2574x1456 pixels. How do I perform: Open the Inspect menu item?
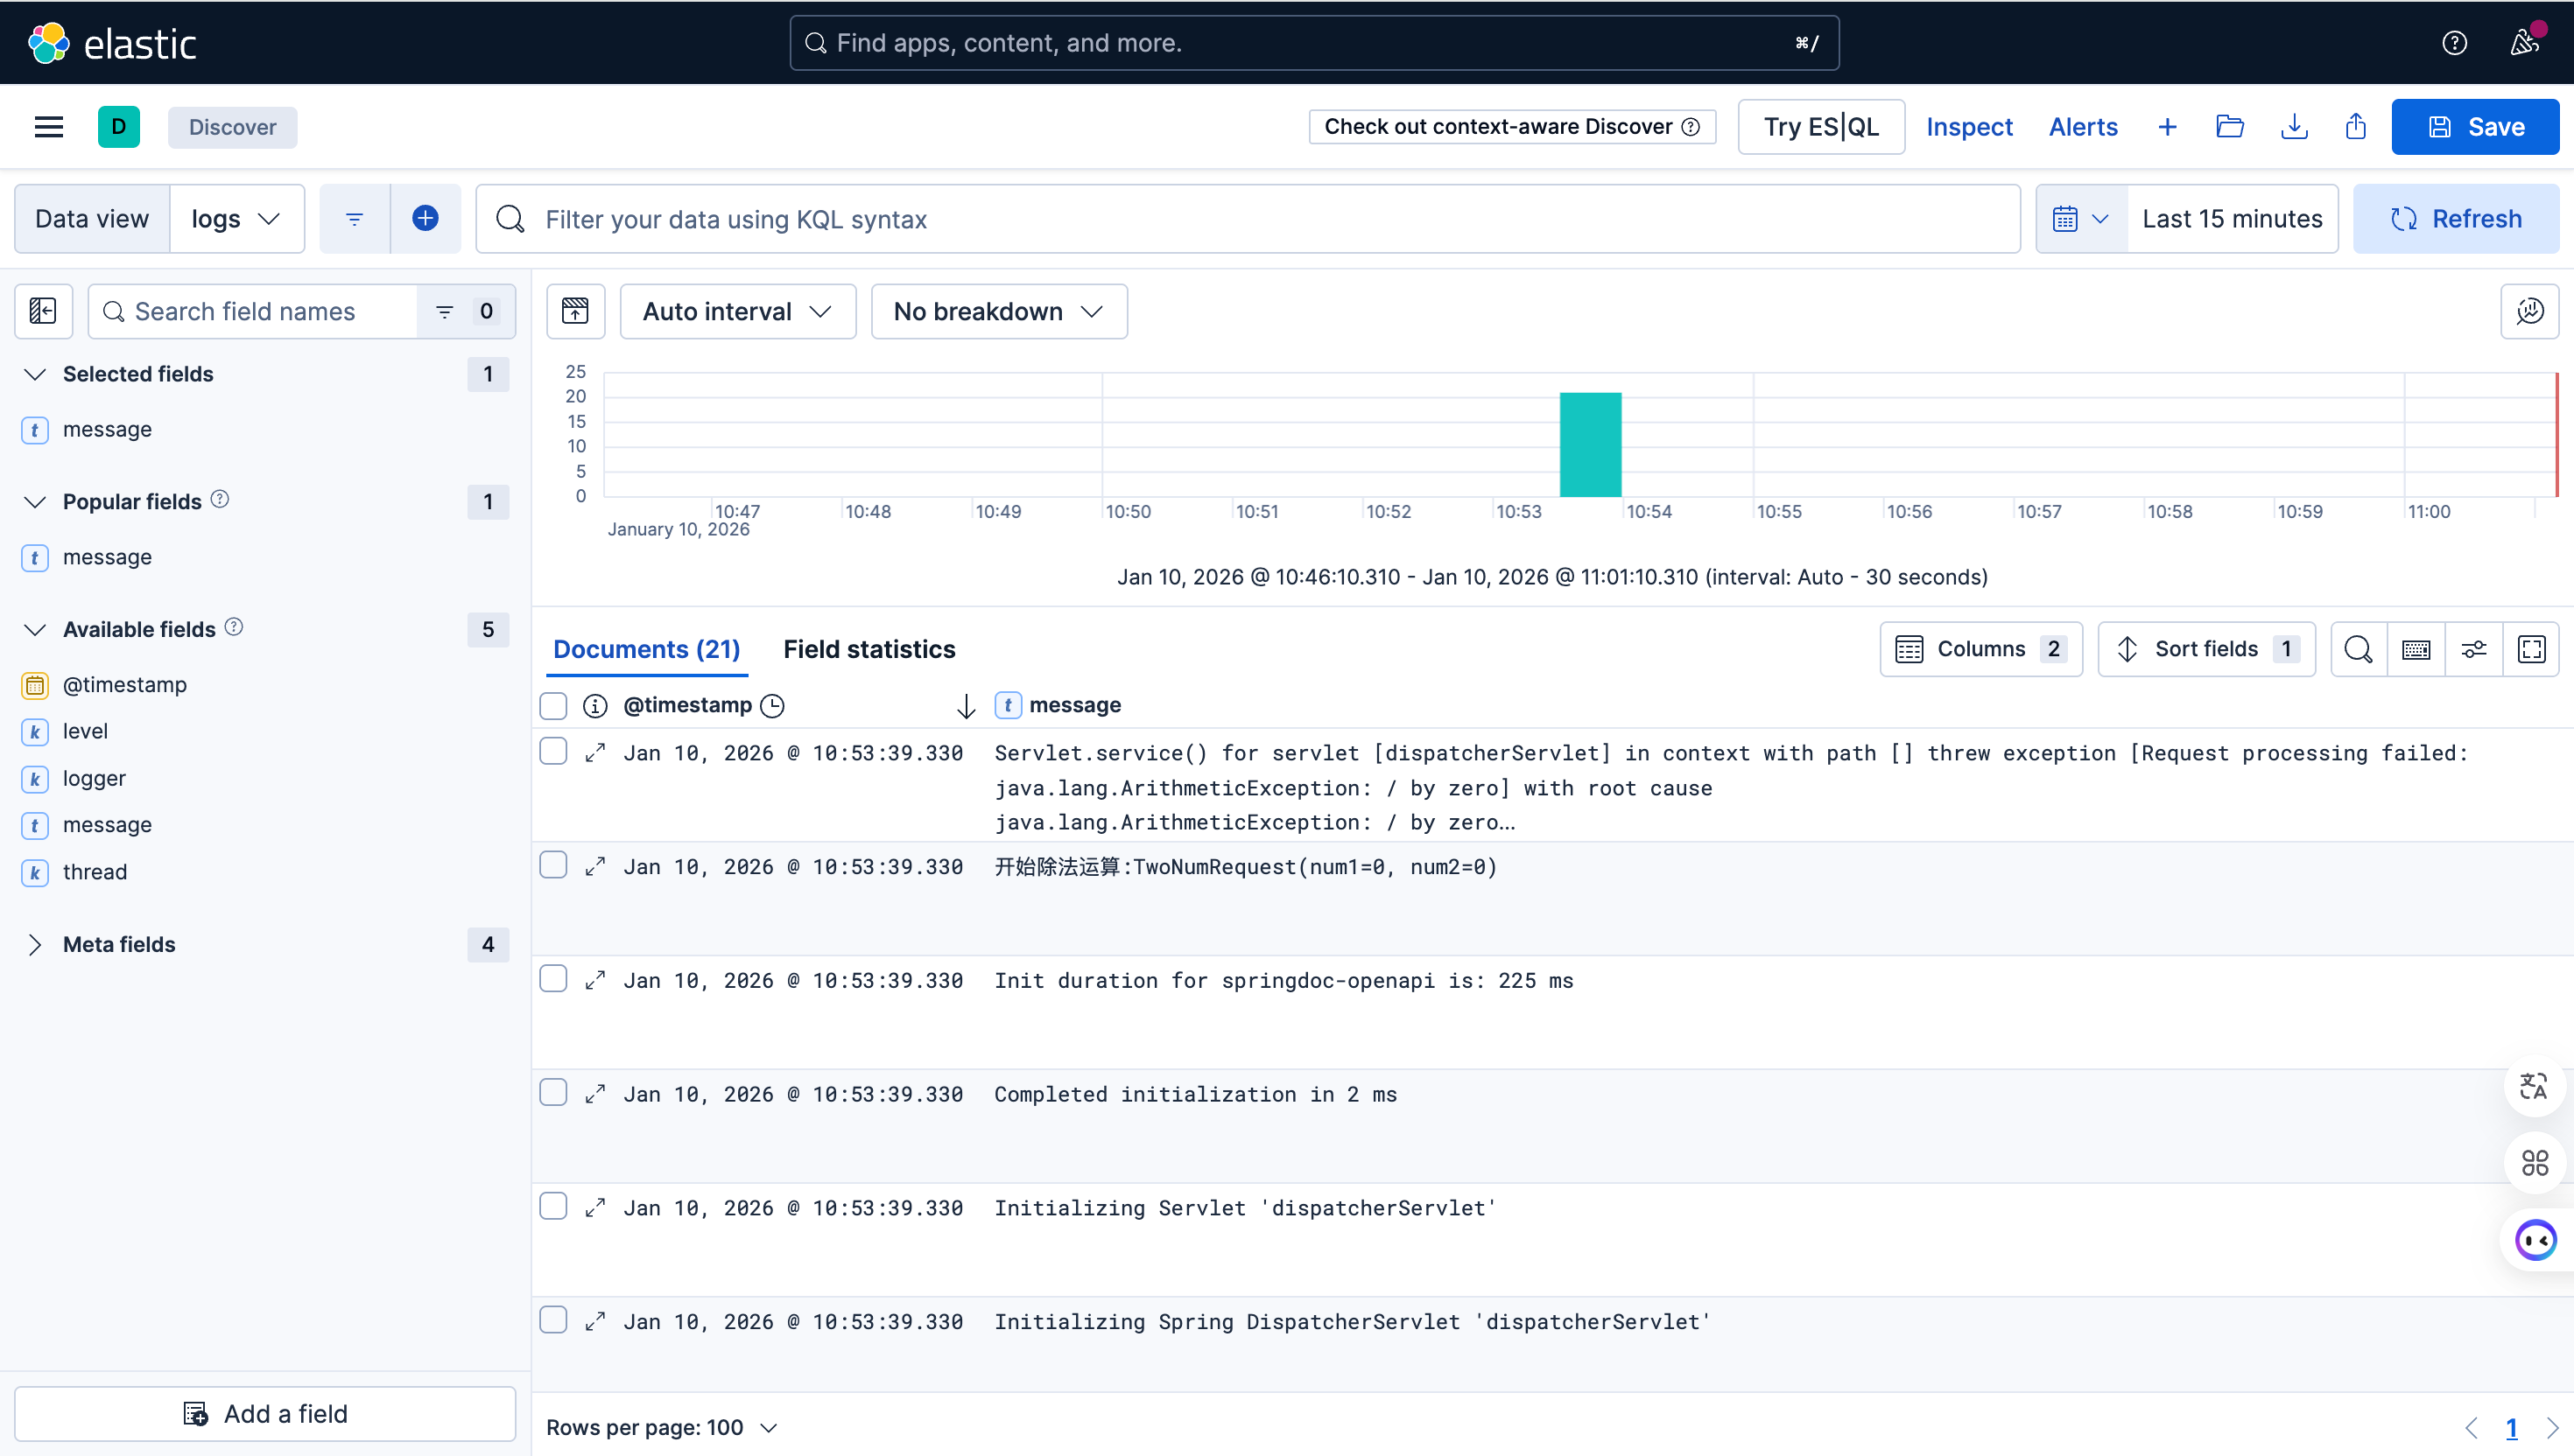pos(1969,127)
